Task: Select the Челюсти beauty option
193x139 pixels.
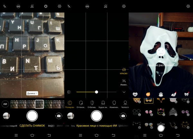Action: [x=125, y=105]
